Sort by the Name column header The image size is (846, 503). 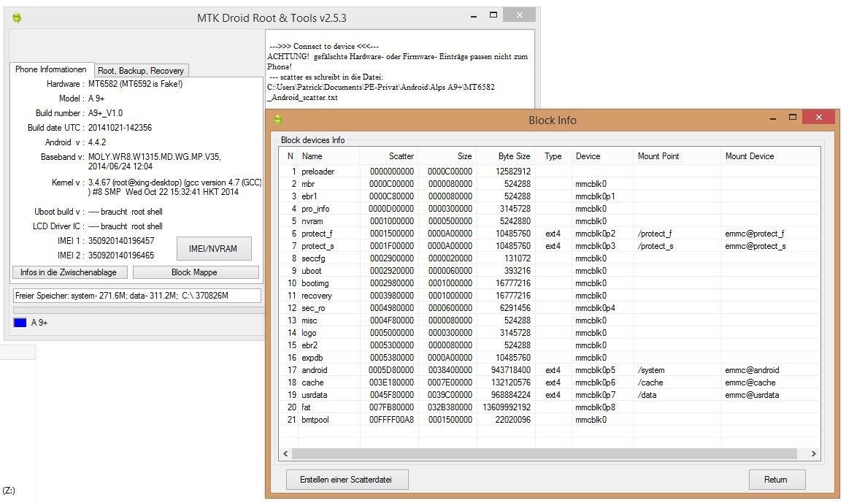(x=329, y=156)
